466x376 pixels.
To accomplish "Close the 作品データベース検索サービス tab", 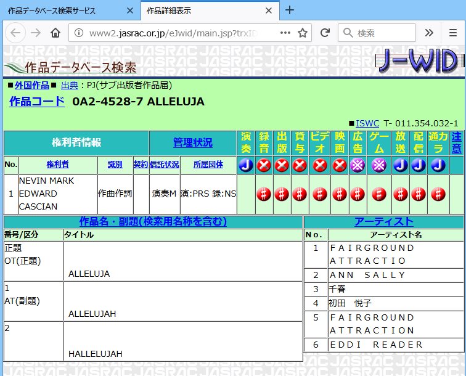I will click(x=130, y=10).
